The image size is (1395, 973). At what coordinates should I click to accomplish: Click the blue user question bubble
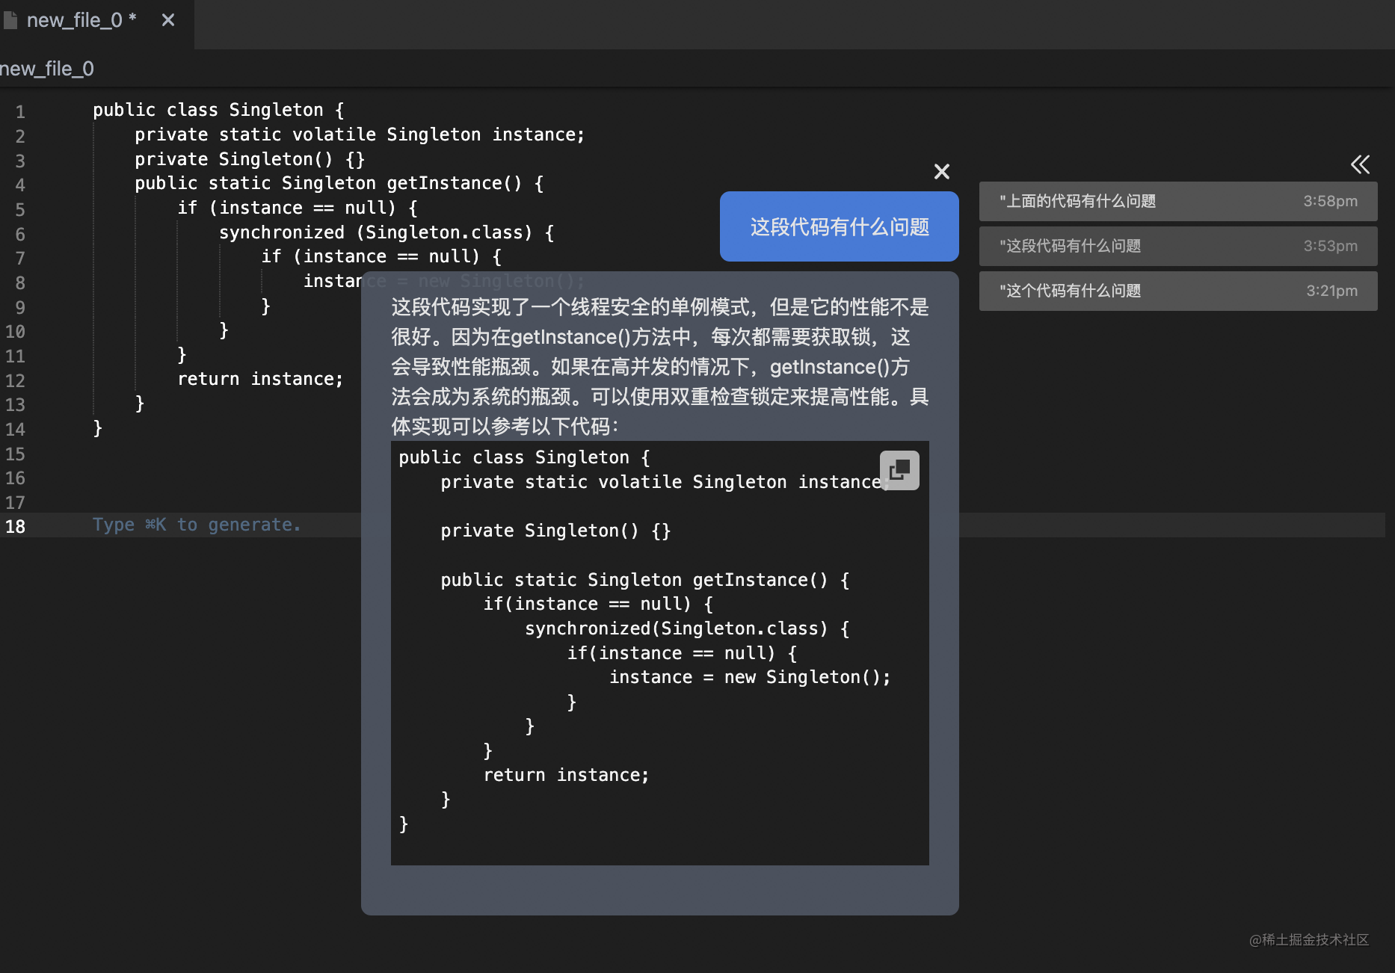tap(839, 226)
